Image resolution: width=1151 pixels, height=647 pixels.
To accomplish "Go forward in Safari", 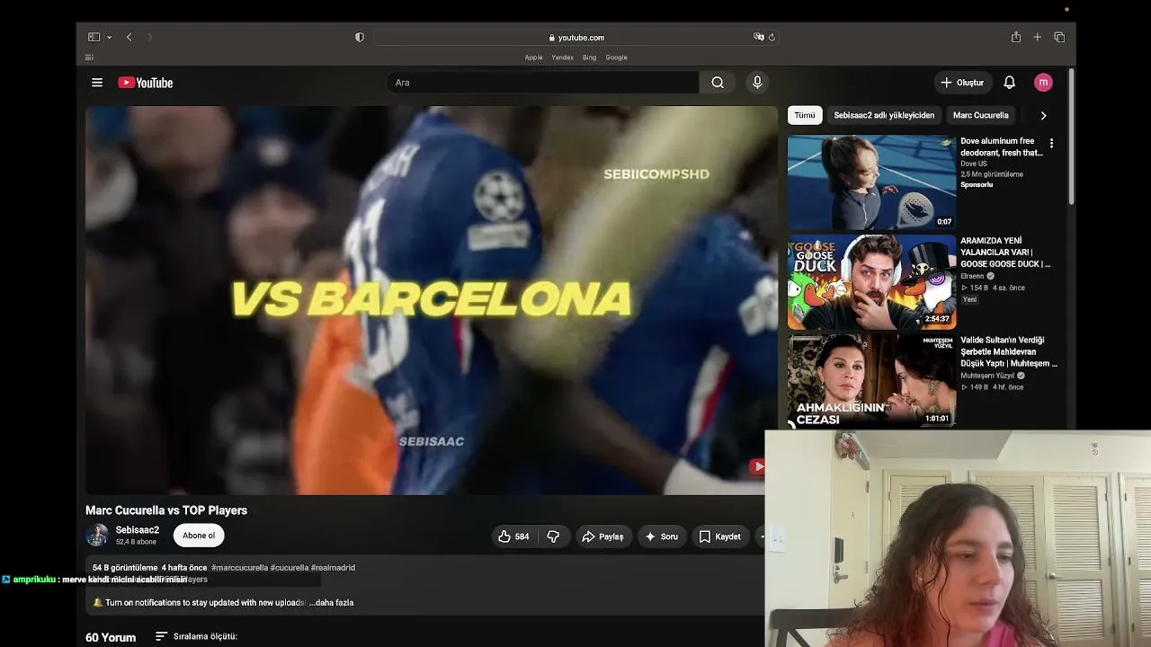I will (149, 37).
